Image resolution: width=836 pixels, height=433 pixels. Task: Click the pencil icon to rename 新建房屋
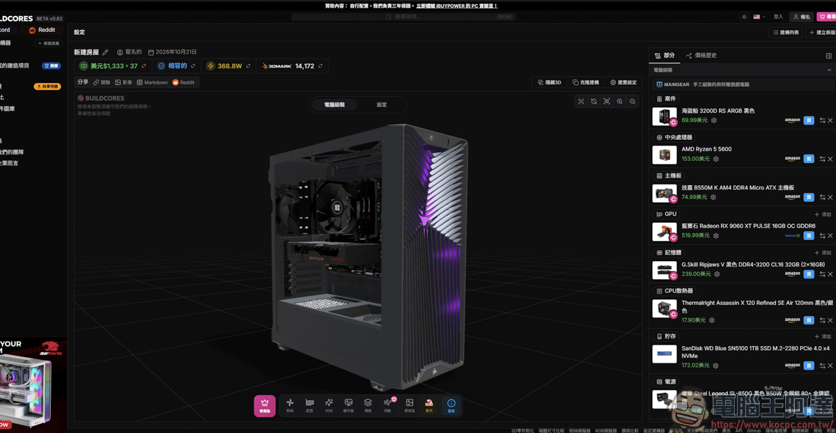(106, 52)
